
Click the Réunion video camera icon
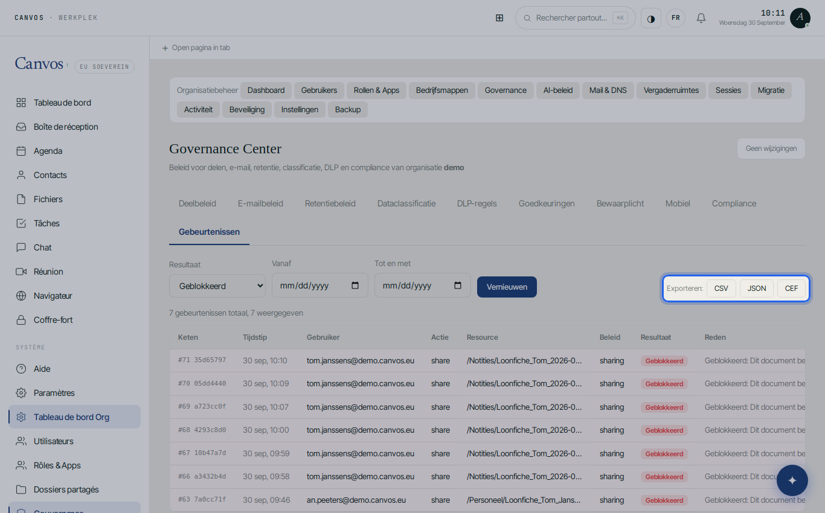tap(21, 272)
